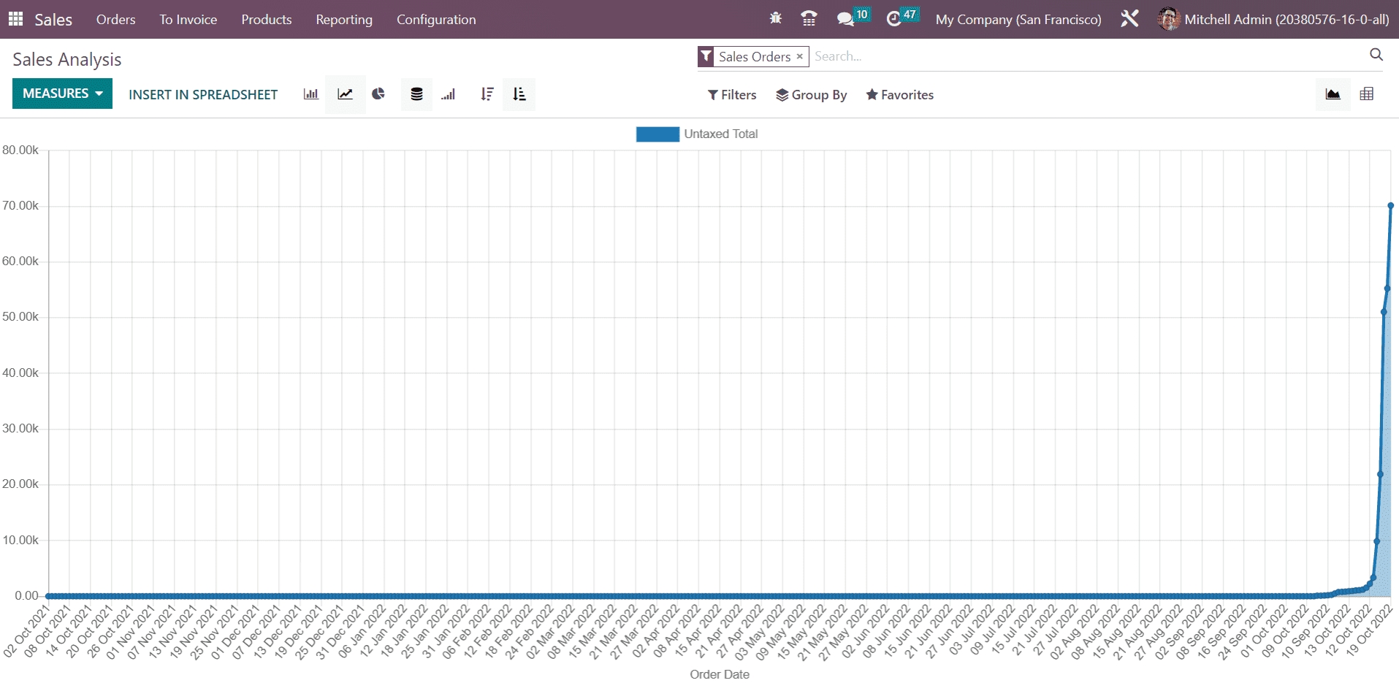The height and width of the screenshot is (683, 1399).
Task: Toggle ascending sort order
Action: [x=519, y=94]
